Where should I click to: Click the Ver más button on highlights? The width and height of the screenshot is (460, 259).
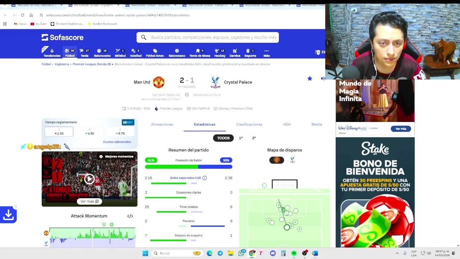[x=89, y=201]
